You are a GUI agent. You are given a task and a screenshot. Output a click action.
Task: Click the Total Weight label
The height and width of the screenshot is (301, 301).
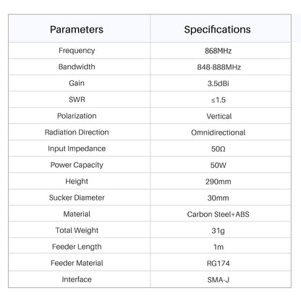coord(77,230)
